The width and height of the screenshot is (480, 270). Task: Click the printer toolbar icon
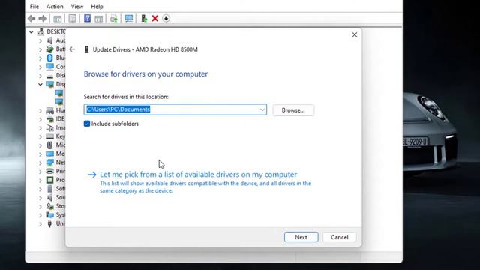coord(113,19)
